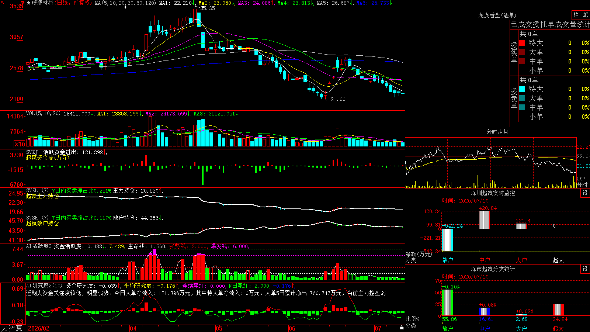Viewport: 590px width, 332px height.
Task: Click the 35.35 high price annotation
Action: pos(207,8)
